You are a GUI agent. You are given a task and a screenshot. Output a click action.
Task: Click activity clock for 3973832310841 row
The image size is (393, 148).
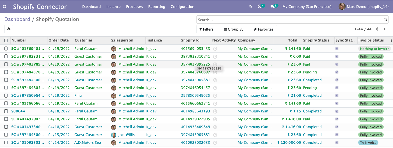click(215, 56)
